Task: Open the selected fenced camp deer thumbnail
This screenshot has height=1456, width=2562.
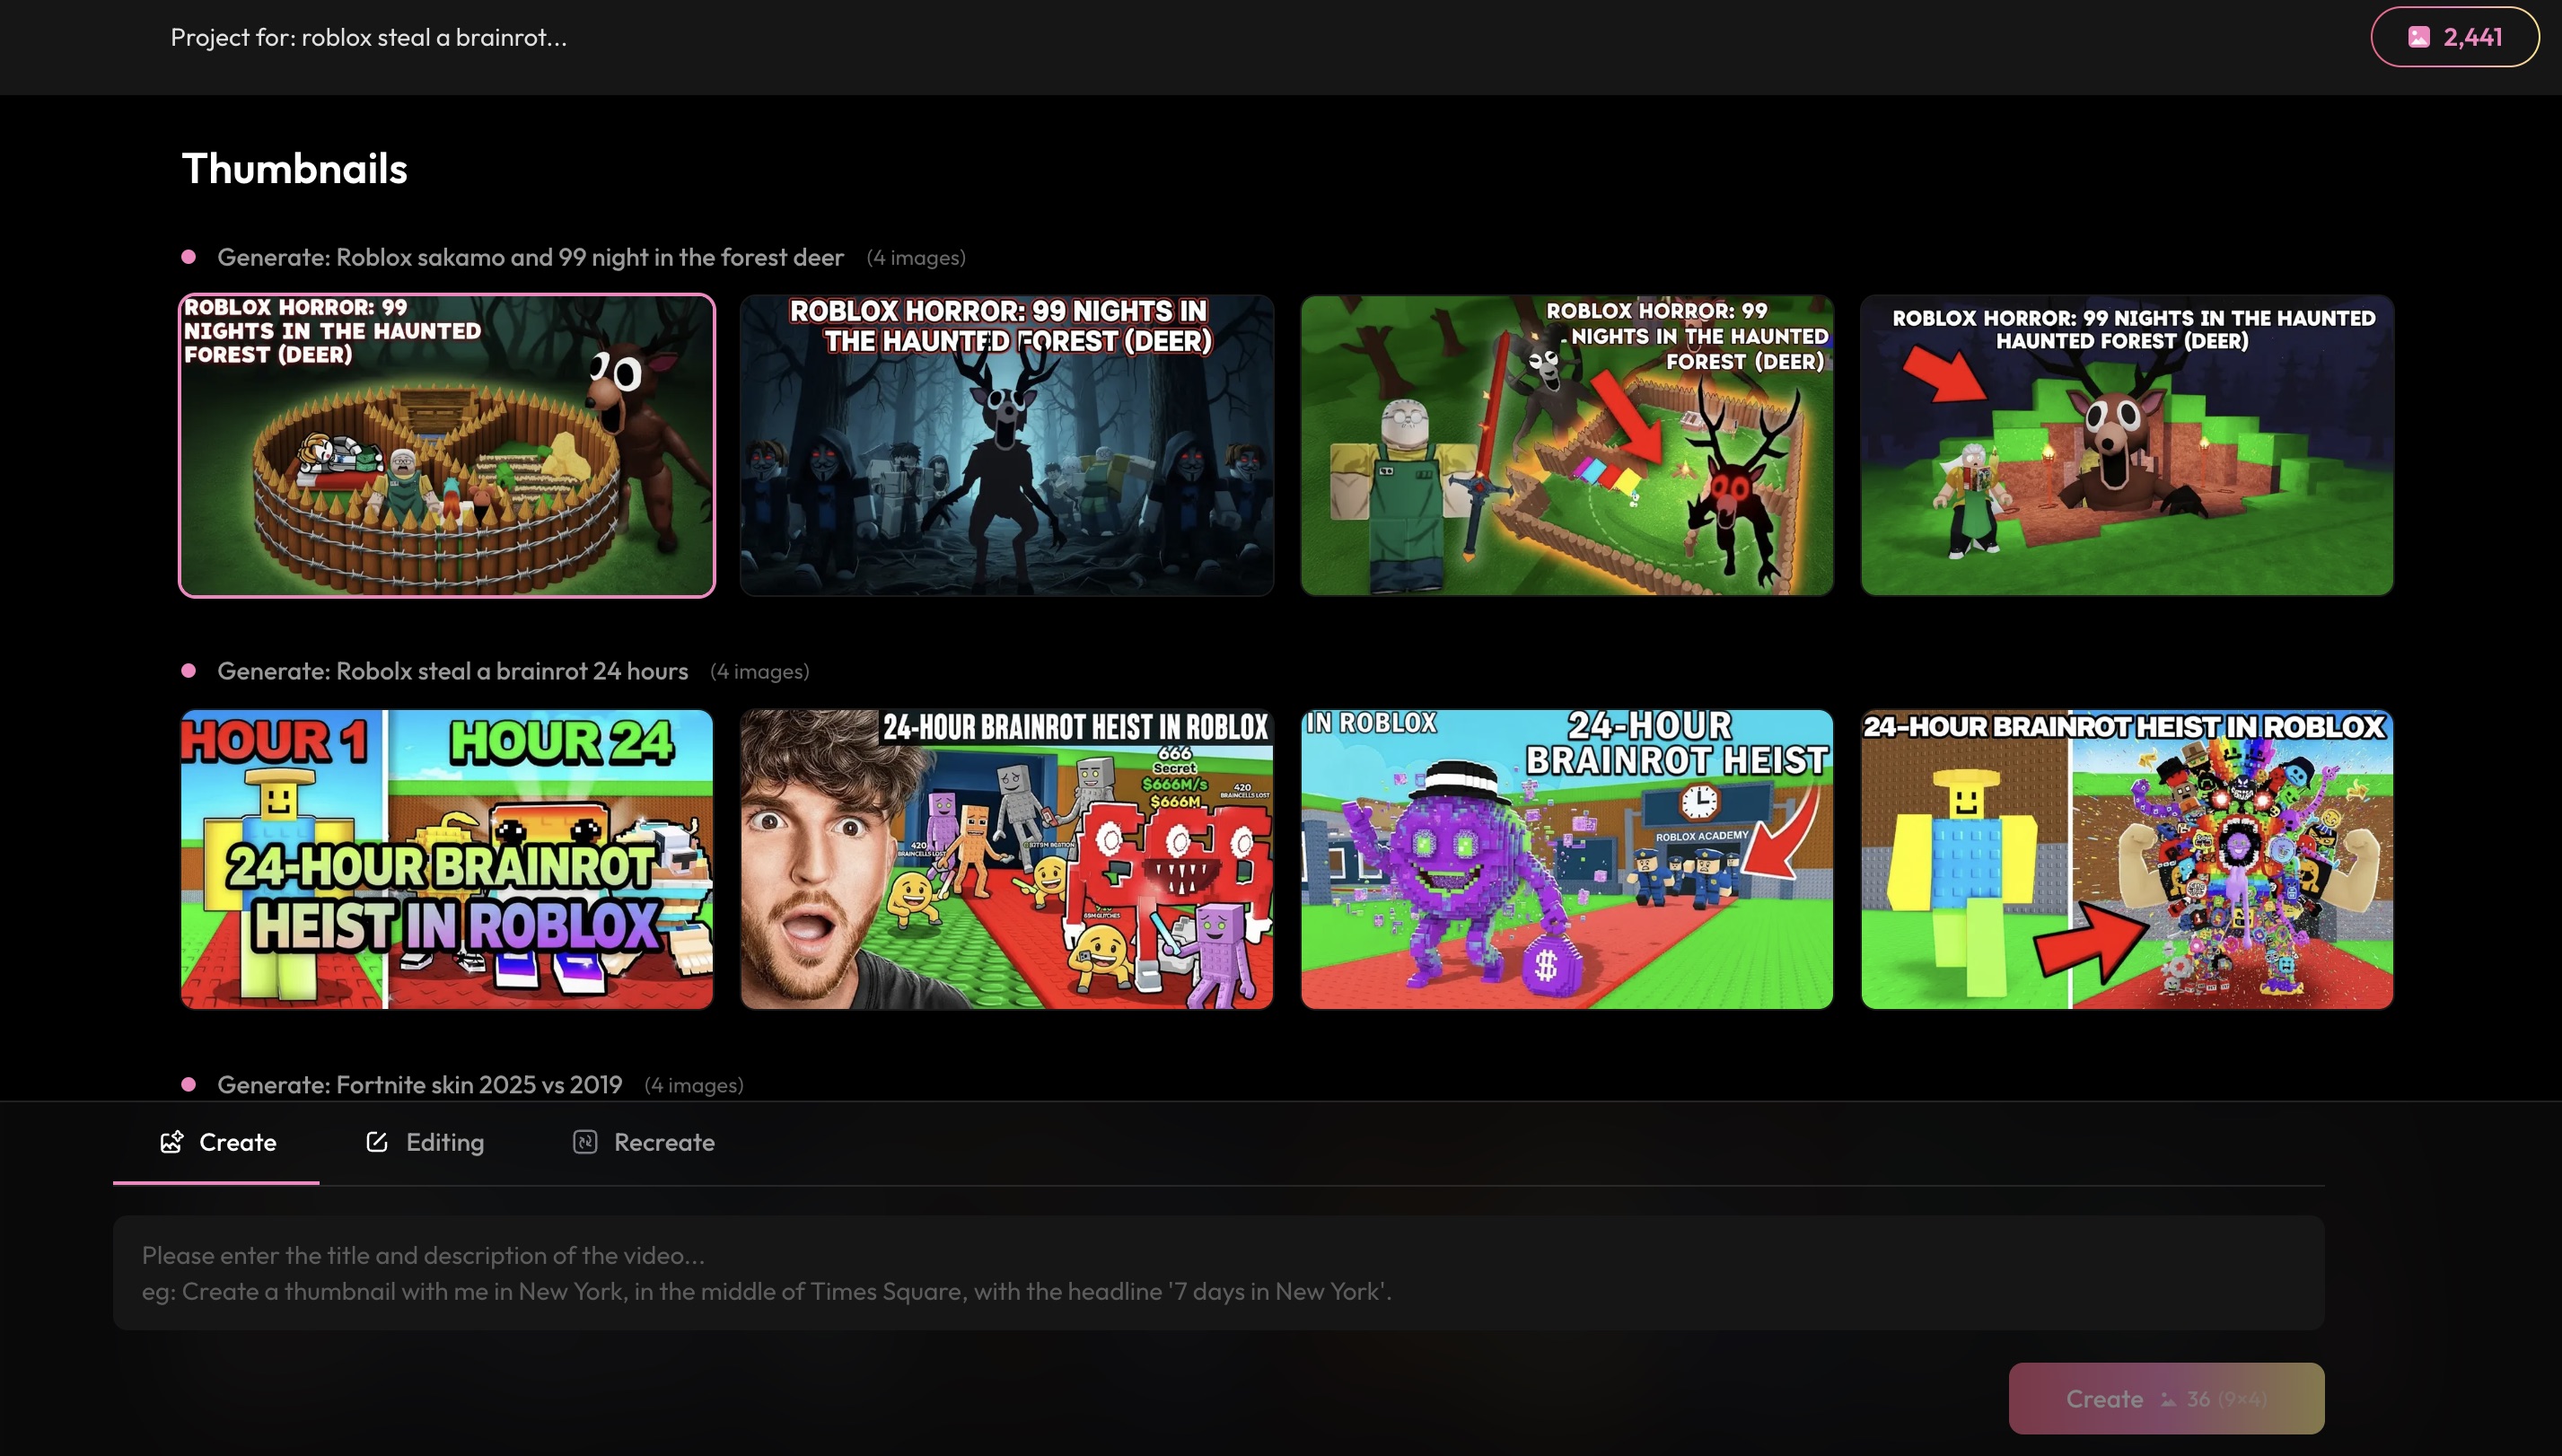Action: coord(447,445)
